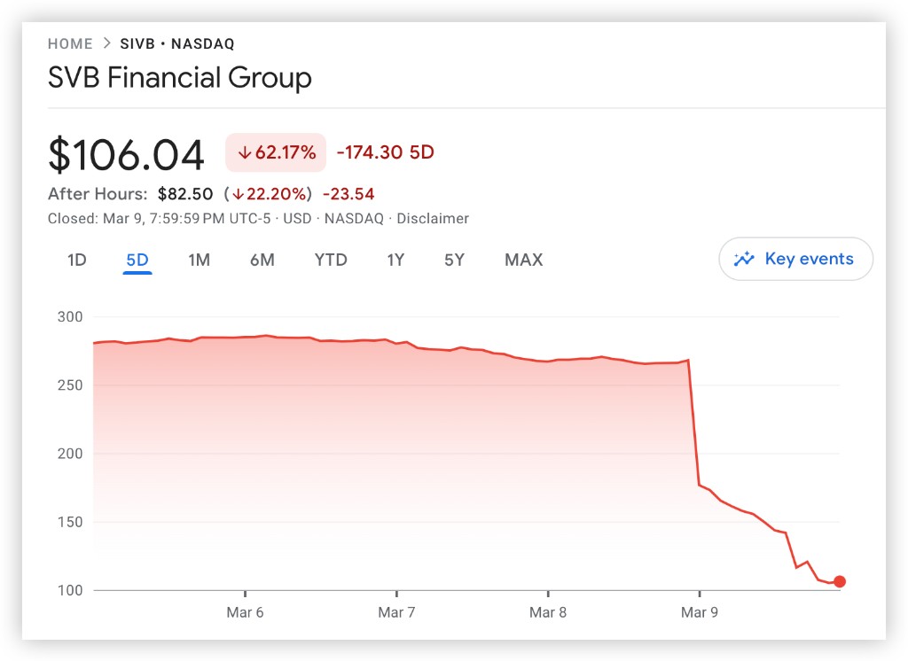Screen dimensions: 908x661
Task: Click the Mar 6 date marker on chart
Action: [x=245, y=611]
